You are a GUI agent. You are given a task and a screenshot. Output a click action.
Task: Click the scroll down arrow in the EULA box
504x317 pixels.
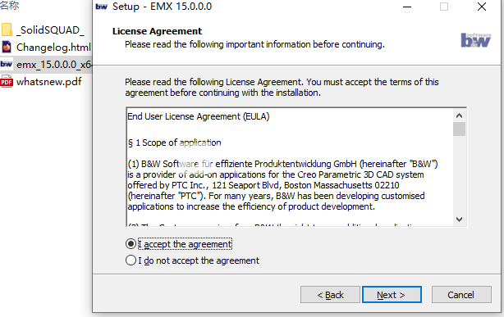click(459, 220)
